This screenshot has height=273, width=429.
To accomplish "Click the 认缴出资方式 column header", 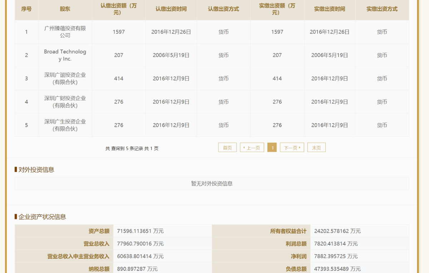I will (x=223, y=9).
